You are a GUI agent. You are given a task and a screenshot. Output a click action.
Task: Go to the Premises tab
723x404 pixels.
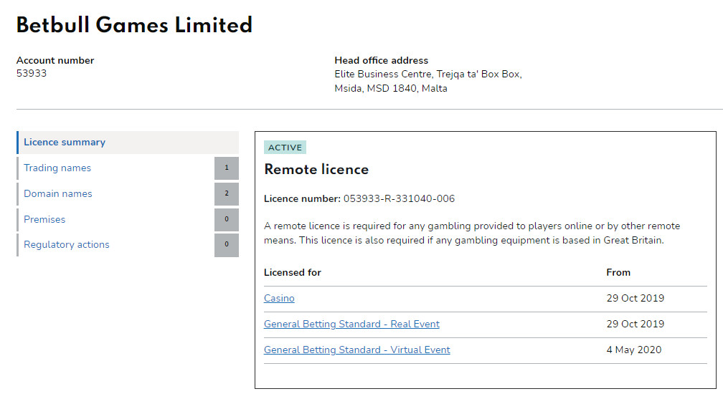tap(44, 220)
